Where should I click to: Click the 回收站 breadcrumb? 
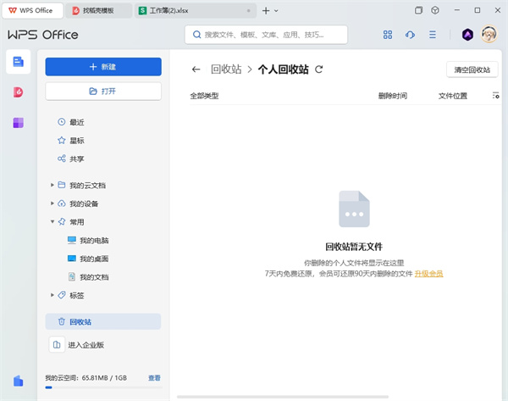pos(226,70)
